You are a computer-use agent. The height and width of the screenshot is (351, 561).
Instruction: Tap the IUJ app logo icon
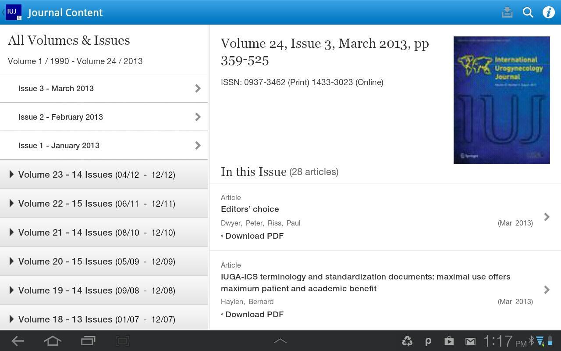coord(14,12)
